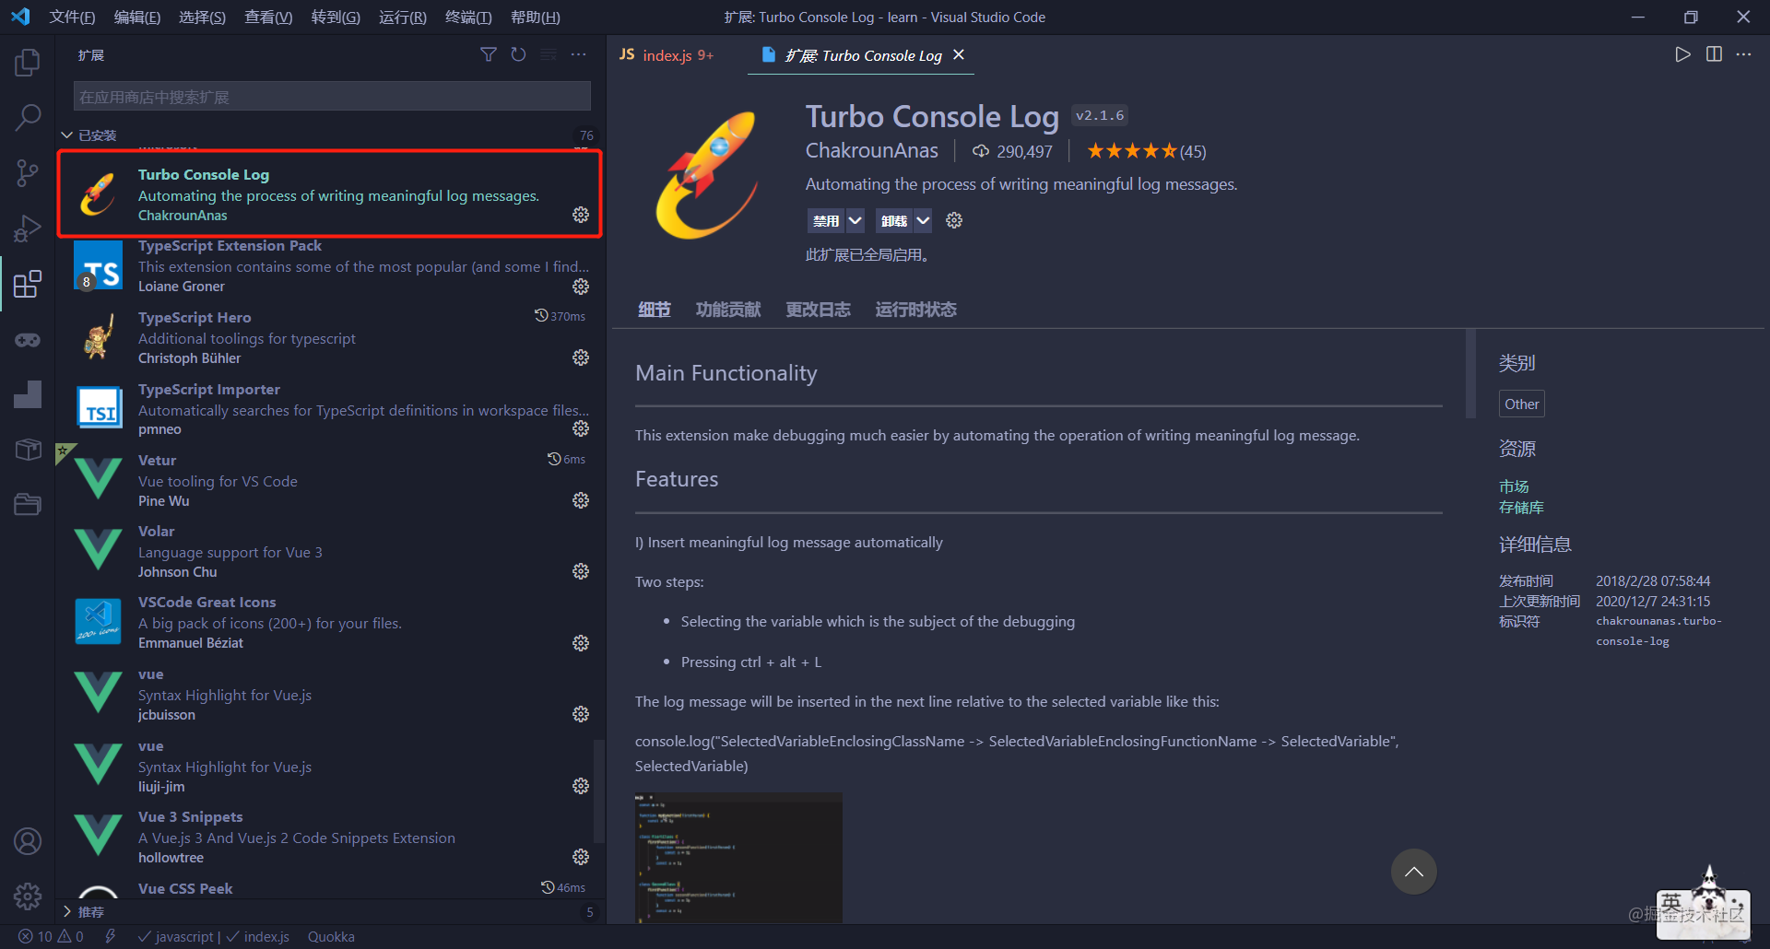This screenshot has height=949, width=1770.
Task: Refresh the extensions list
Action: (519, 55)
